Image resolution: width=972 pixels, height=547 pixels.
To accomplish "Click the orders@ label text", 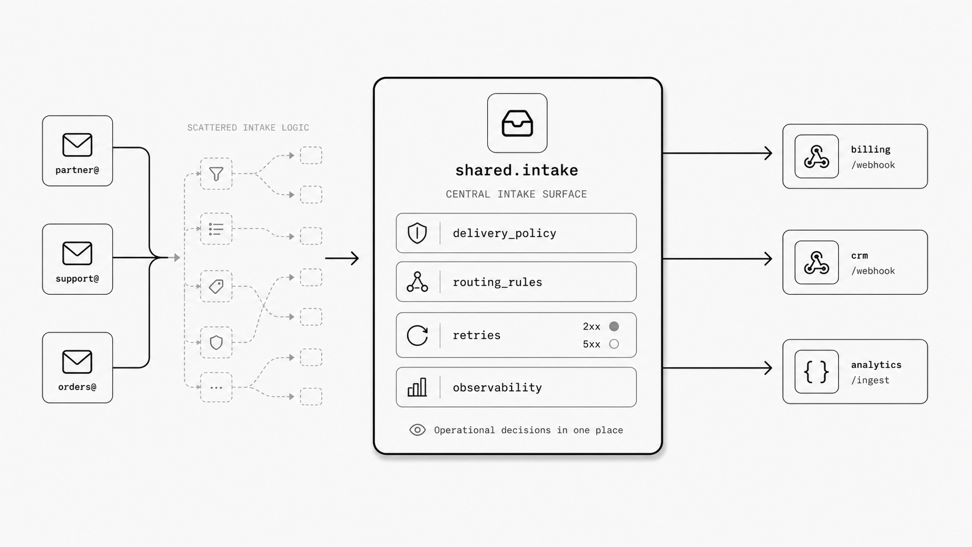I will pos(77,387).
